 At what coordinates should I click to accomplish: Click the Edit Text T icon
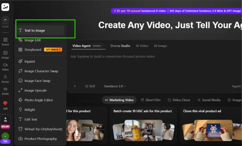coord(20,119)
